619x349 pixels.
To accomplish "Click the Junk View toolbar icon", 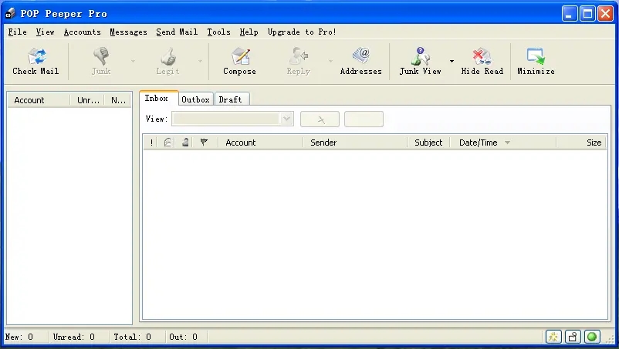I will point(420,56).
